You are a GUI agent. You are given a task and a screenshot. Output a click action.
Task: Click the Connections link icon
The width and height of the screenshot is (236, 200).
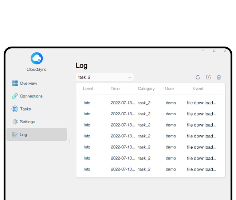(15, 96)
